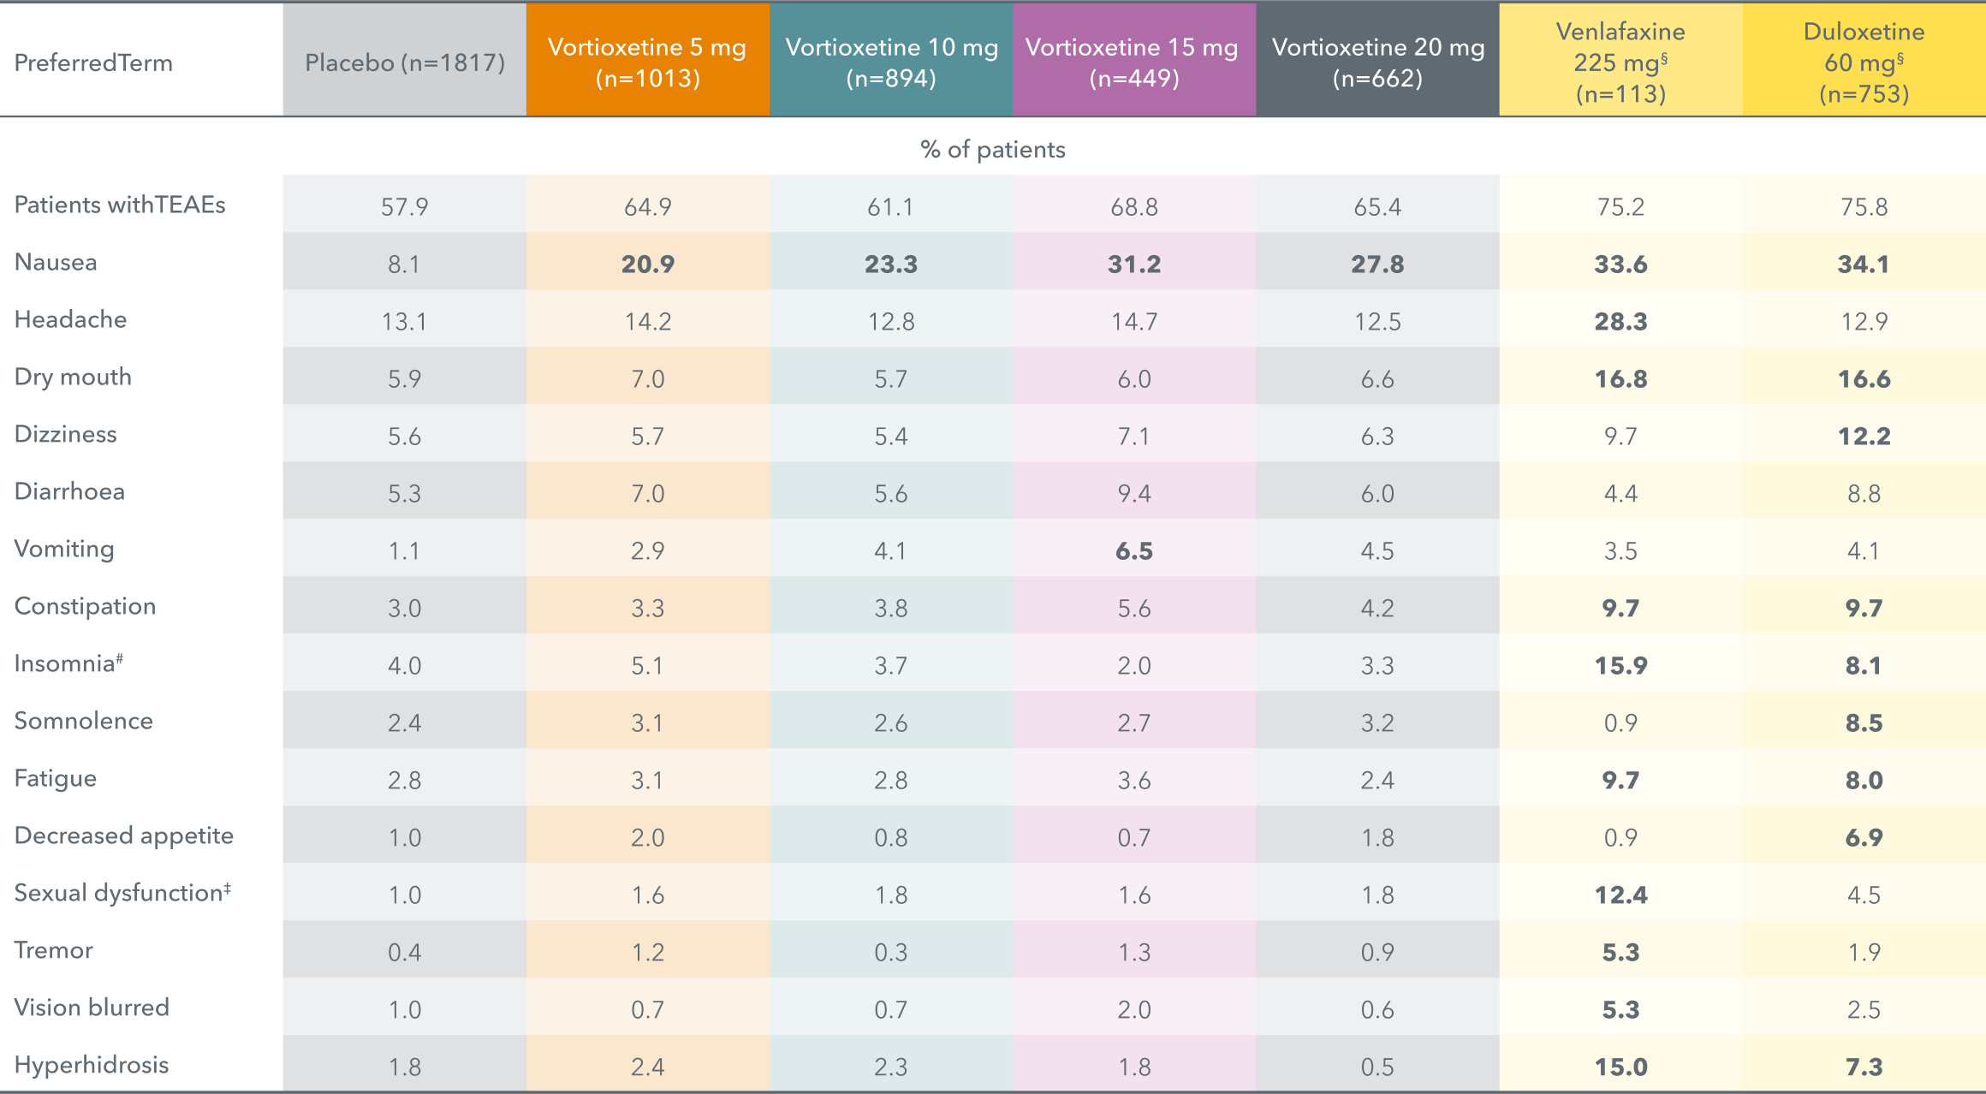This screenshot has height=1094, width=1986.
Task: Click the 6.5 vomiting value
Action: (x=1133, y=550)
